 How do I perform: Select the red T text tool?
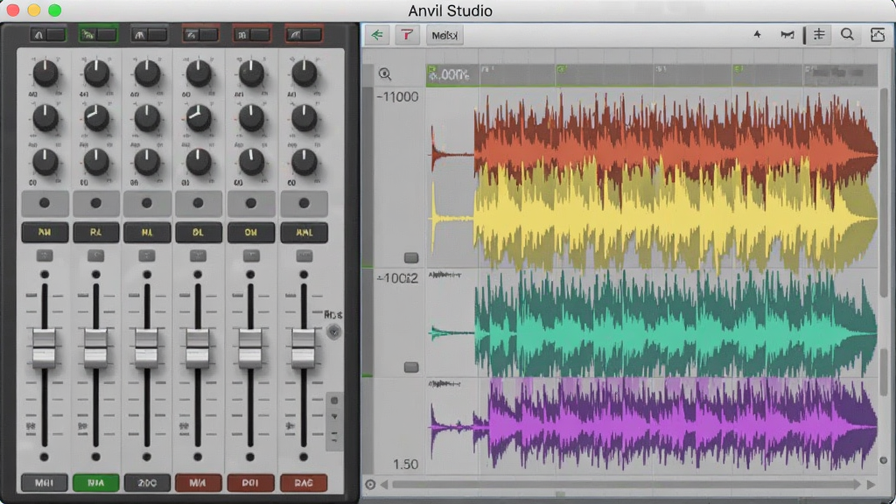point(407,35)
